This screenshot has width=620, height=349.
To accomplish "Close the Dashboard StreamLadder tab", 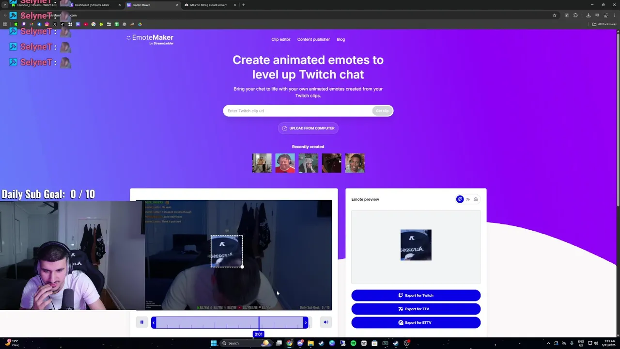I will (x=120, y=5).
